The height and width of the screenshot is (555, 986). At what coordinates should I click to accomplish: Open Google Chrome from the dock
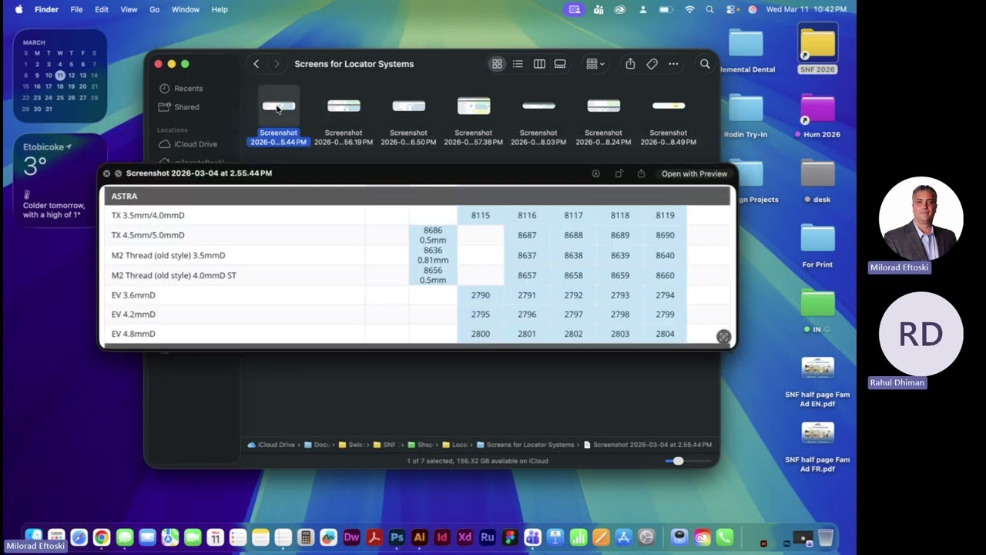[101, 537]
